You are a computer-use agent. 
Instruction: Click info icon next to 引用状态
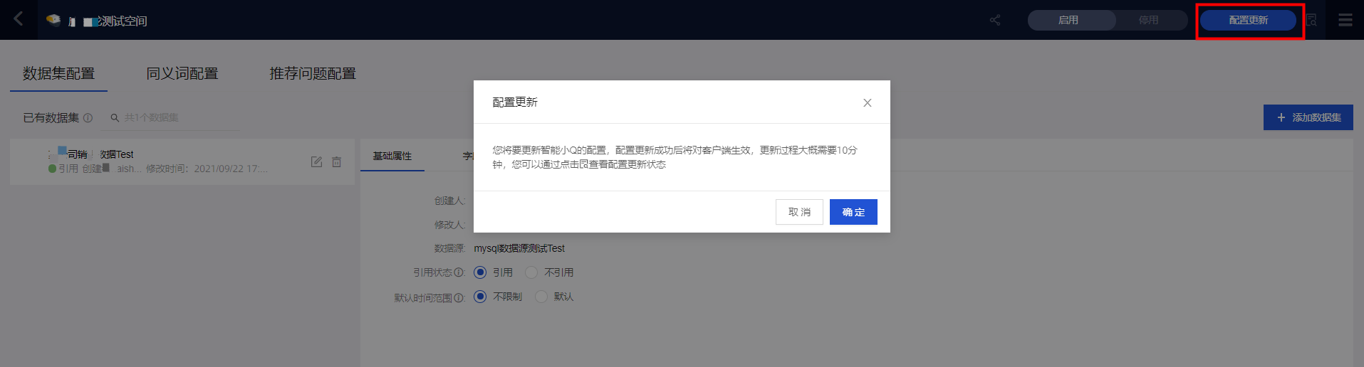pyautogui.click(x=459, y=272)
